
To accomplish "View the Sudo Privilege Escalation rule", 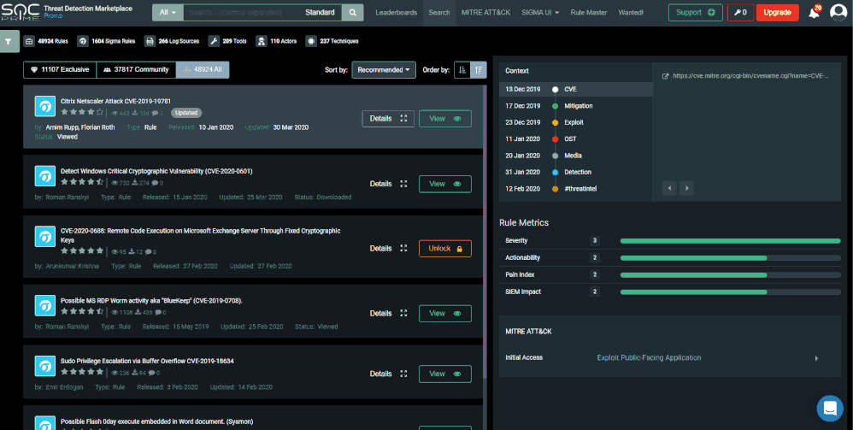I will pos(445,374).
